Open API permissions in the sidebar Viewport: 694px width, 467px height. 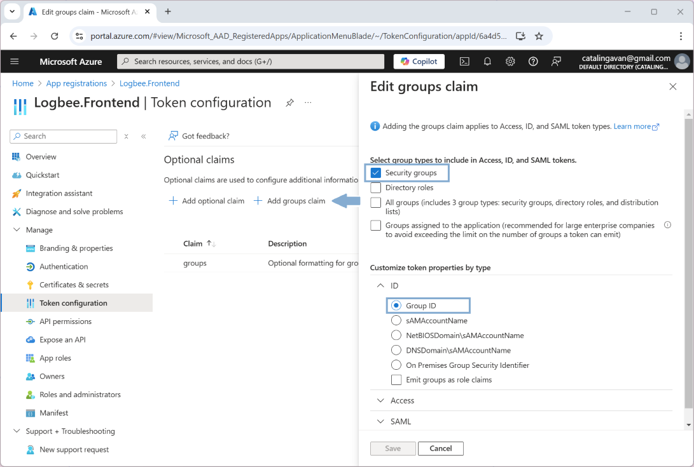(66, 321)
